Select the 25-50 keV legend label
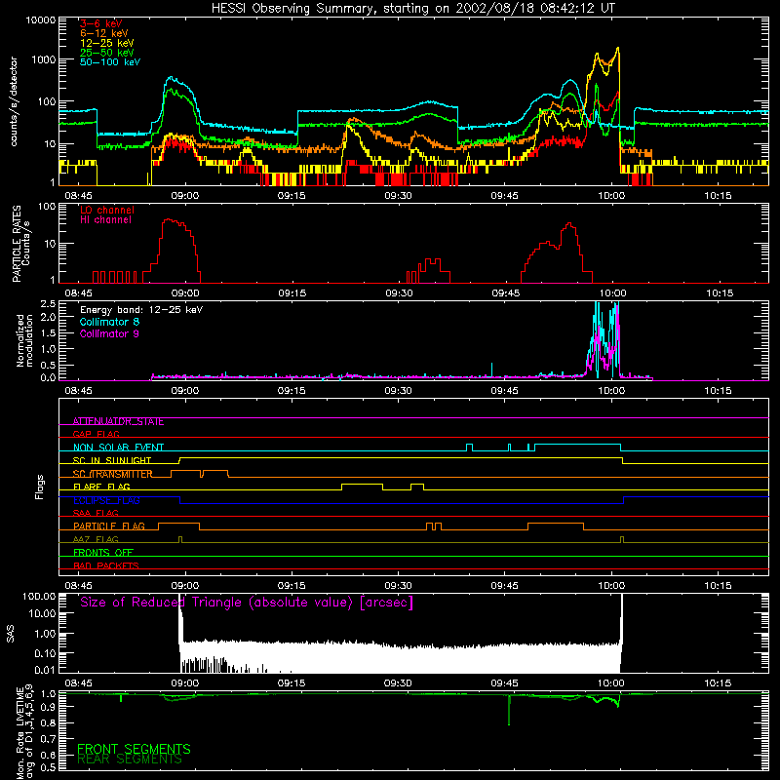Screen dimensions: 780x780 (x=106, y=53)
